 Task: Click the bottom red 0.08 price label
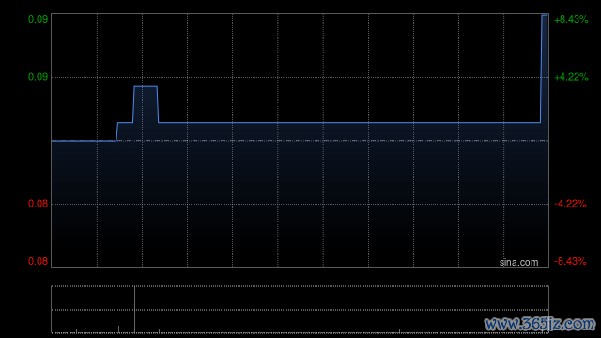[38, 261]
